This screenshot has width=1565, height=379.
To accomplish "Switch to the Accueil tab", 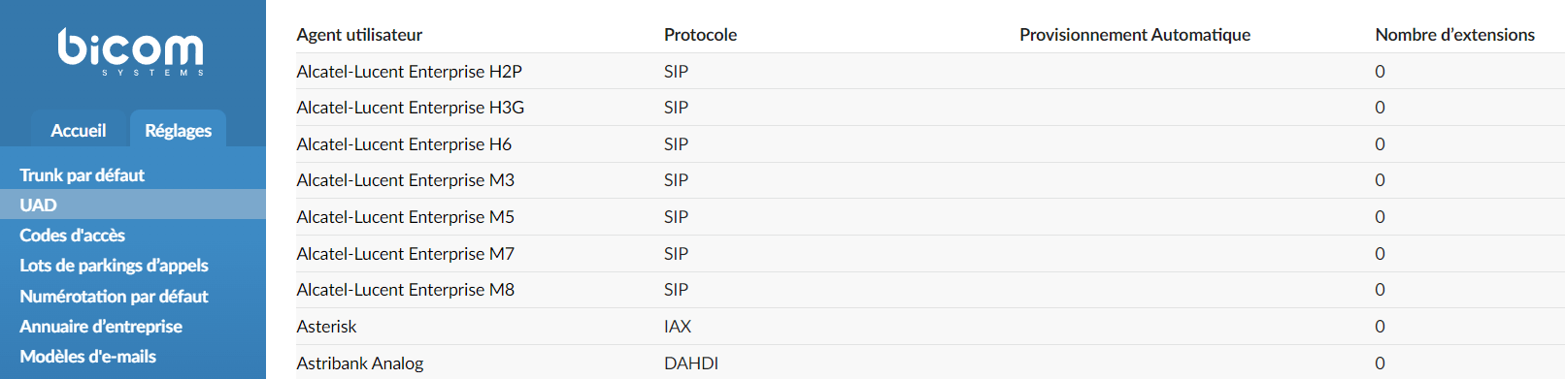I will coord(79,130).
